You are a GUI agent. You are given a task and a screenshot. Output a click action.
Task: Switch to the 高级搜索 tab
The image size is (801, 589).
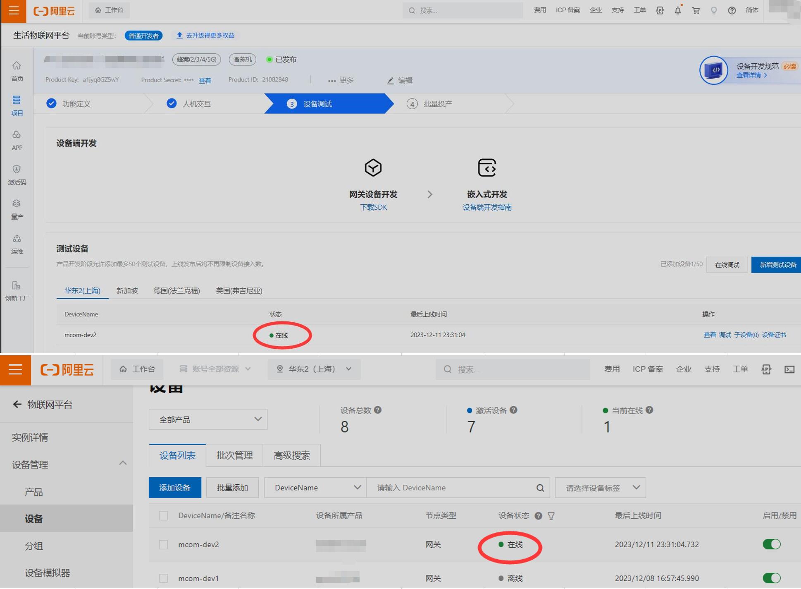(x=292, y=455)
